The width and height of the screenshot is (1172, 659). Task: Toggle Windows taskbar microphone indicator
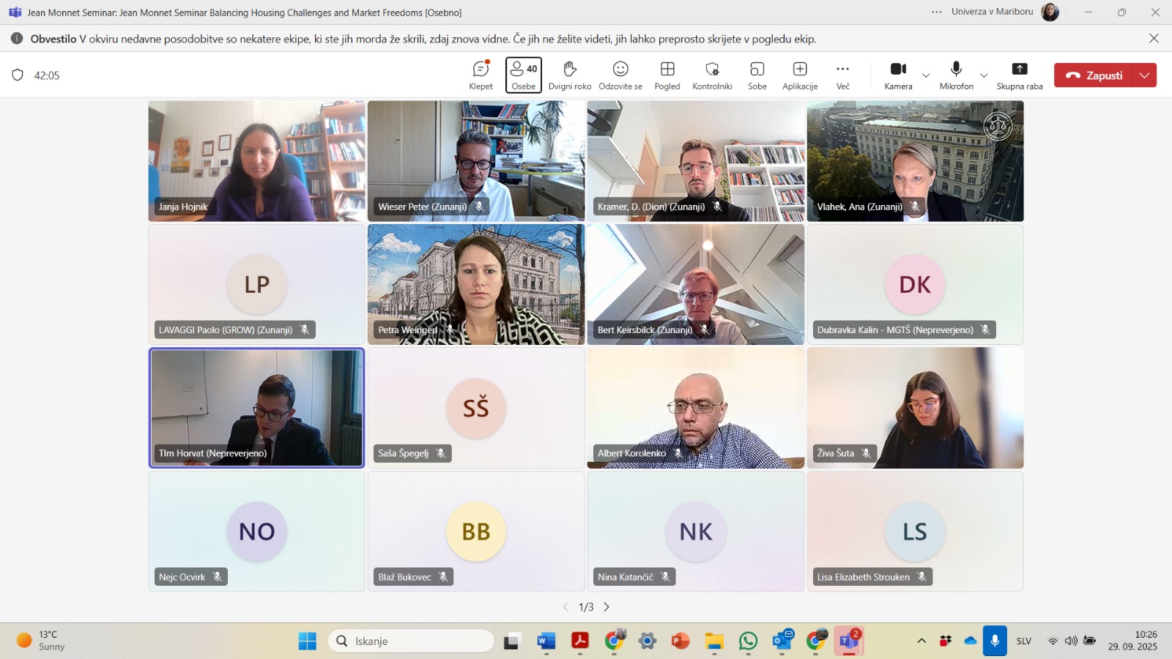coord(995,641)
